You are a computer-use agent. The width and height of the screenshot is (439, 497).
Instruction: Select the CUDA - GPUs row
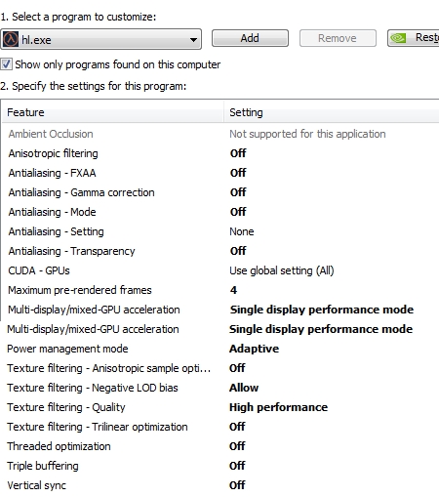[x=220, y=270]
